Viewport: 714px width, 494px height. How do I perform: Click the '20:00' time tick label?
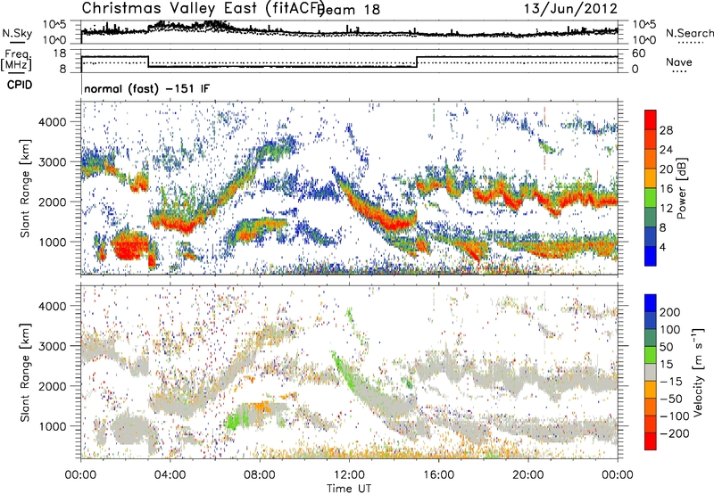(528, 475)
